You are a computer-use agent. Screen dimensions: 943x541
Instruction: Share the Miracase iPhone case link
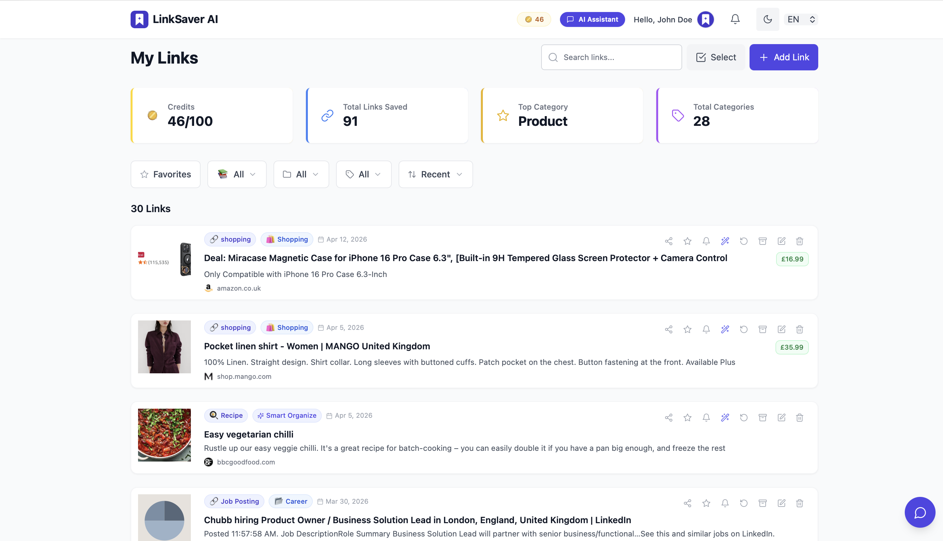[x=669, y=241]
